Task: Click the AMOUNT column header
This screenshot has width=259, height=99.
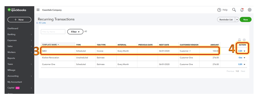Action: click(x=215, y=45)
